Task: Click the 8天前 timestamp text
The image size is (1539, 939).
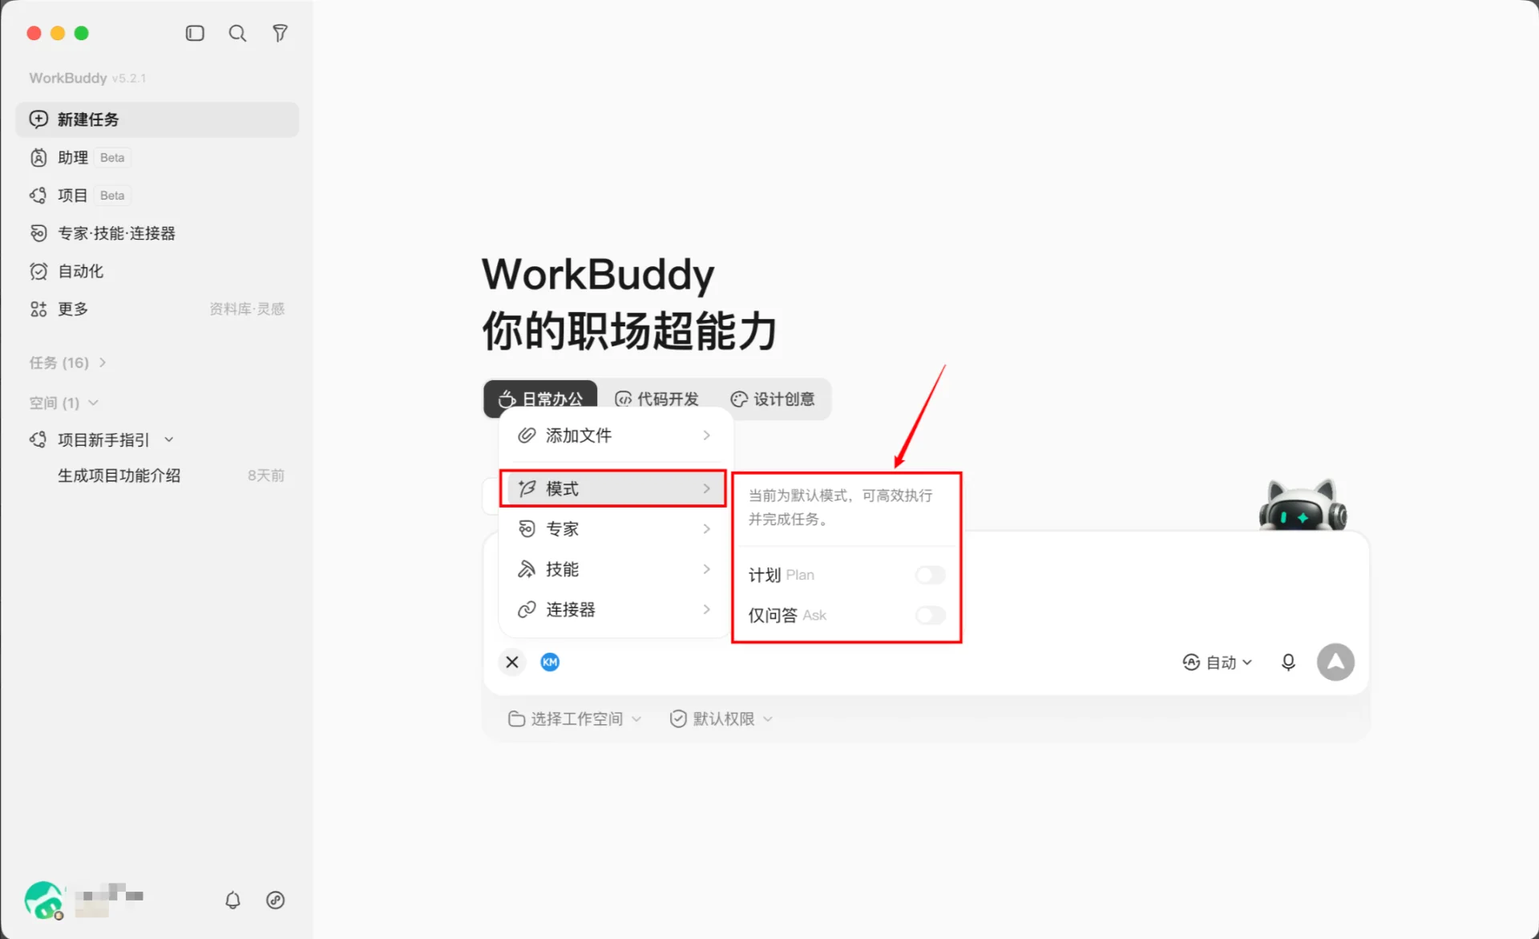Action: pyautogui.click(x=266, y=476)
